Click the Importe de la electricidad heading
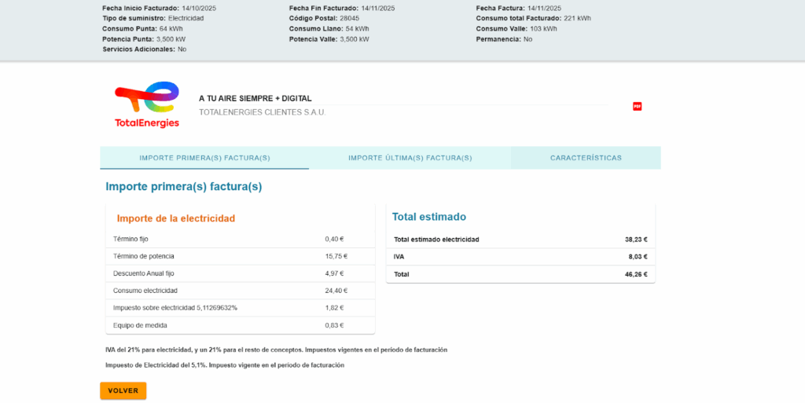Viewport: 805px width, 403px height. point(176,218)
